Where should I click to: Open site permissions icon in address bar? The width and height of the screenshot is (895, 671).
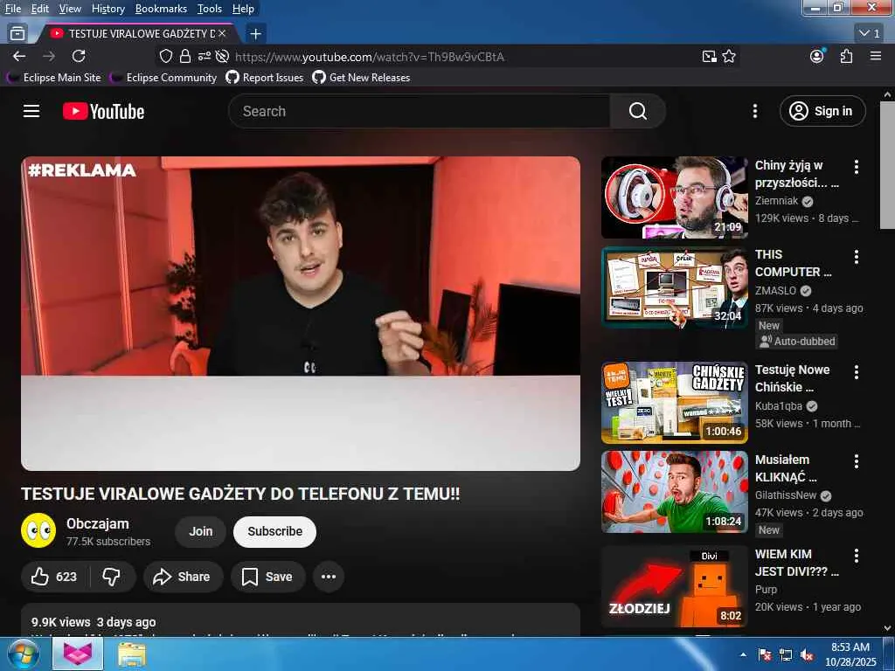pos(204,57)
